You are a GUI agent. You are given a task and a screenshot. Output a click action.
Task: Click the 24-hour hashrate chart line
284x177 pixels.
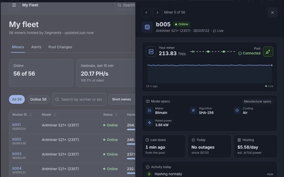209,65
